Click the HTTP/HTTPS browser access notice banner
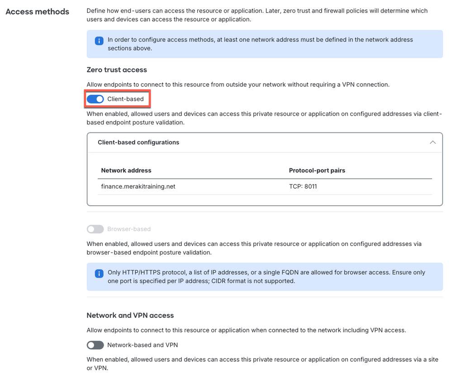The height and width of the screenshot is (379, 452). pyautogui.click(x=265, y=277)
